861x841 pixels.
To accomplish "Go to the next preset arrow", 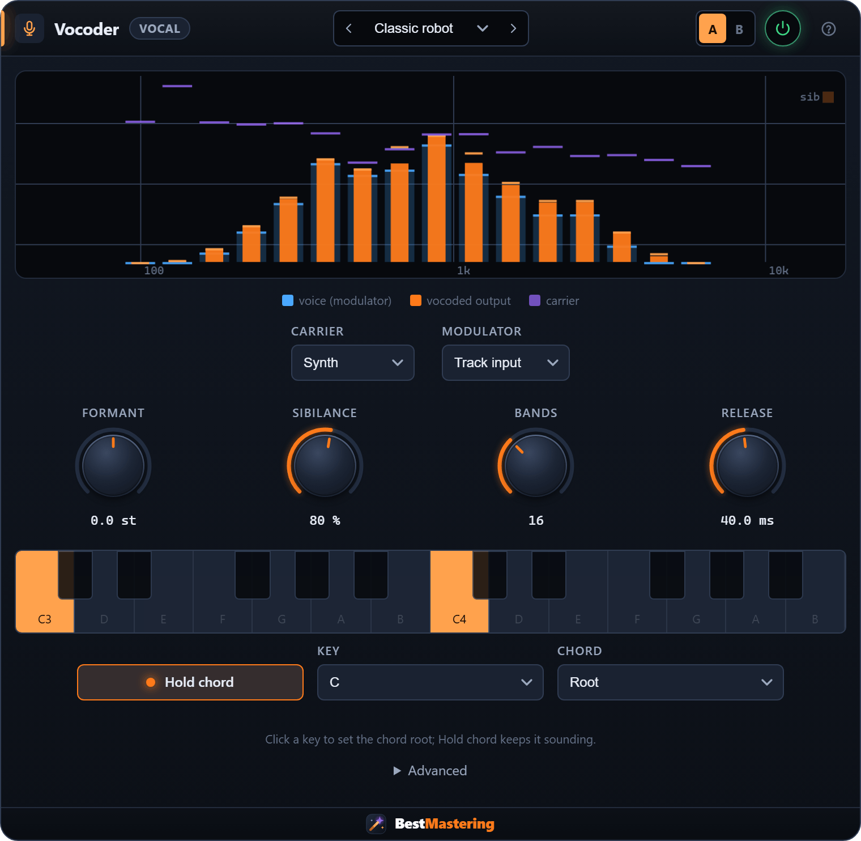I will coord(513,28).
